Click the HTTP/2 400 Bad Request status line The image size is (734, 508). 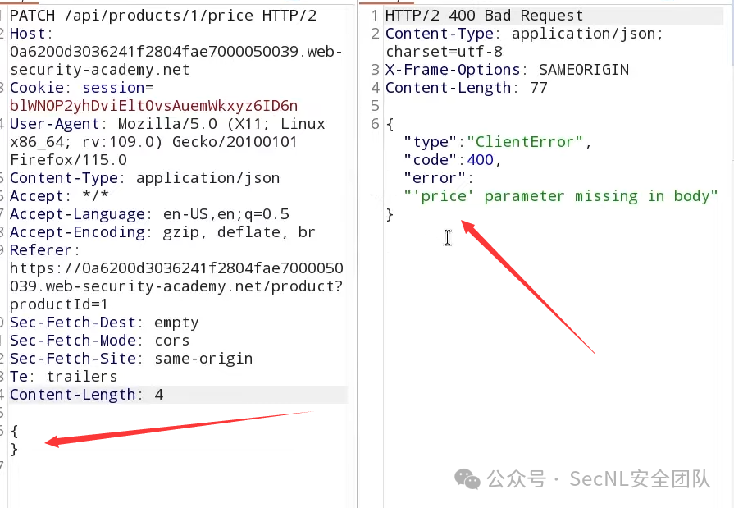[x=485, y=16]
